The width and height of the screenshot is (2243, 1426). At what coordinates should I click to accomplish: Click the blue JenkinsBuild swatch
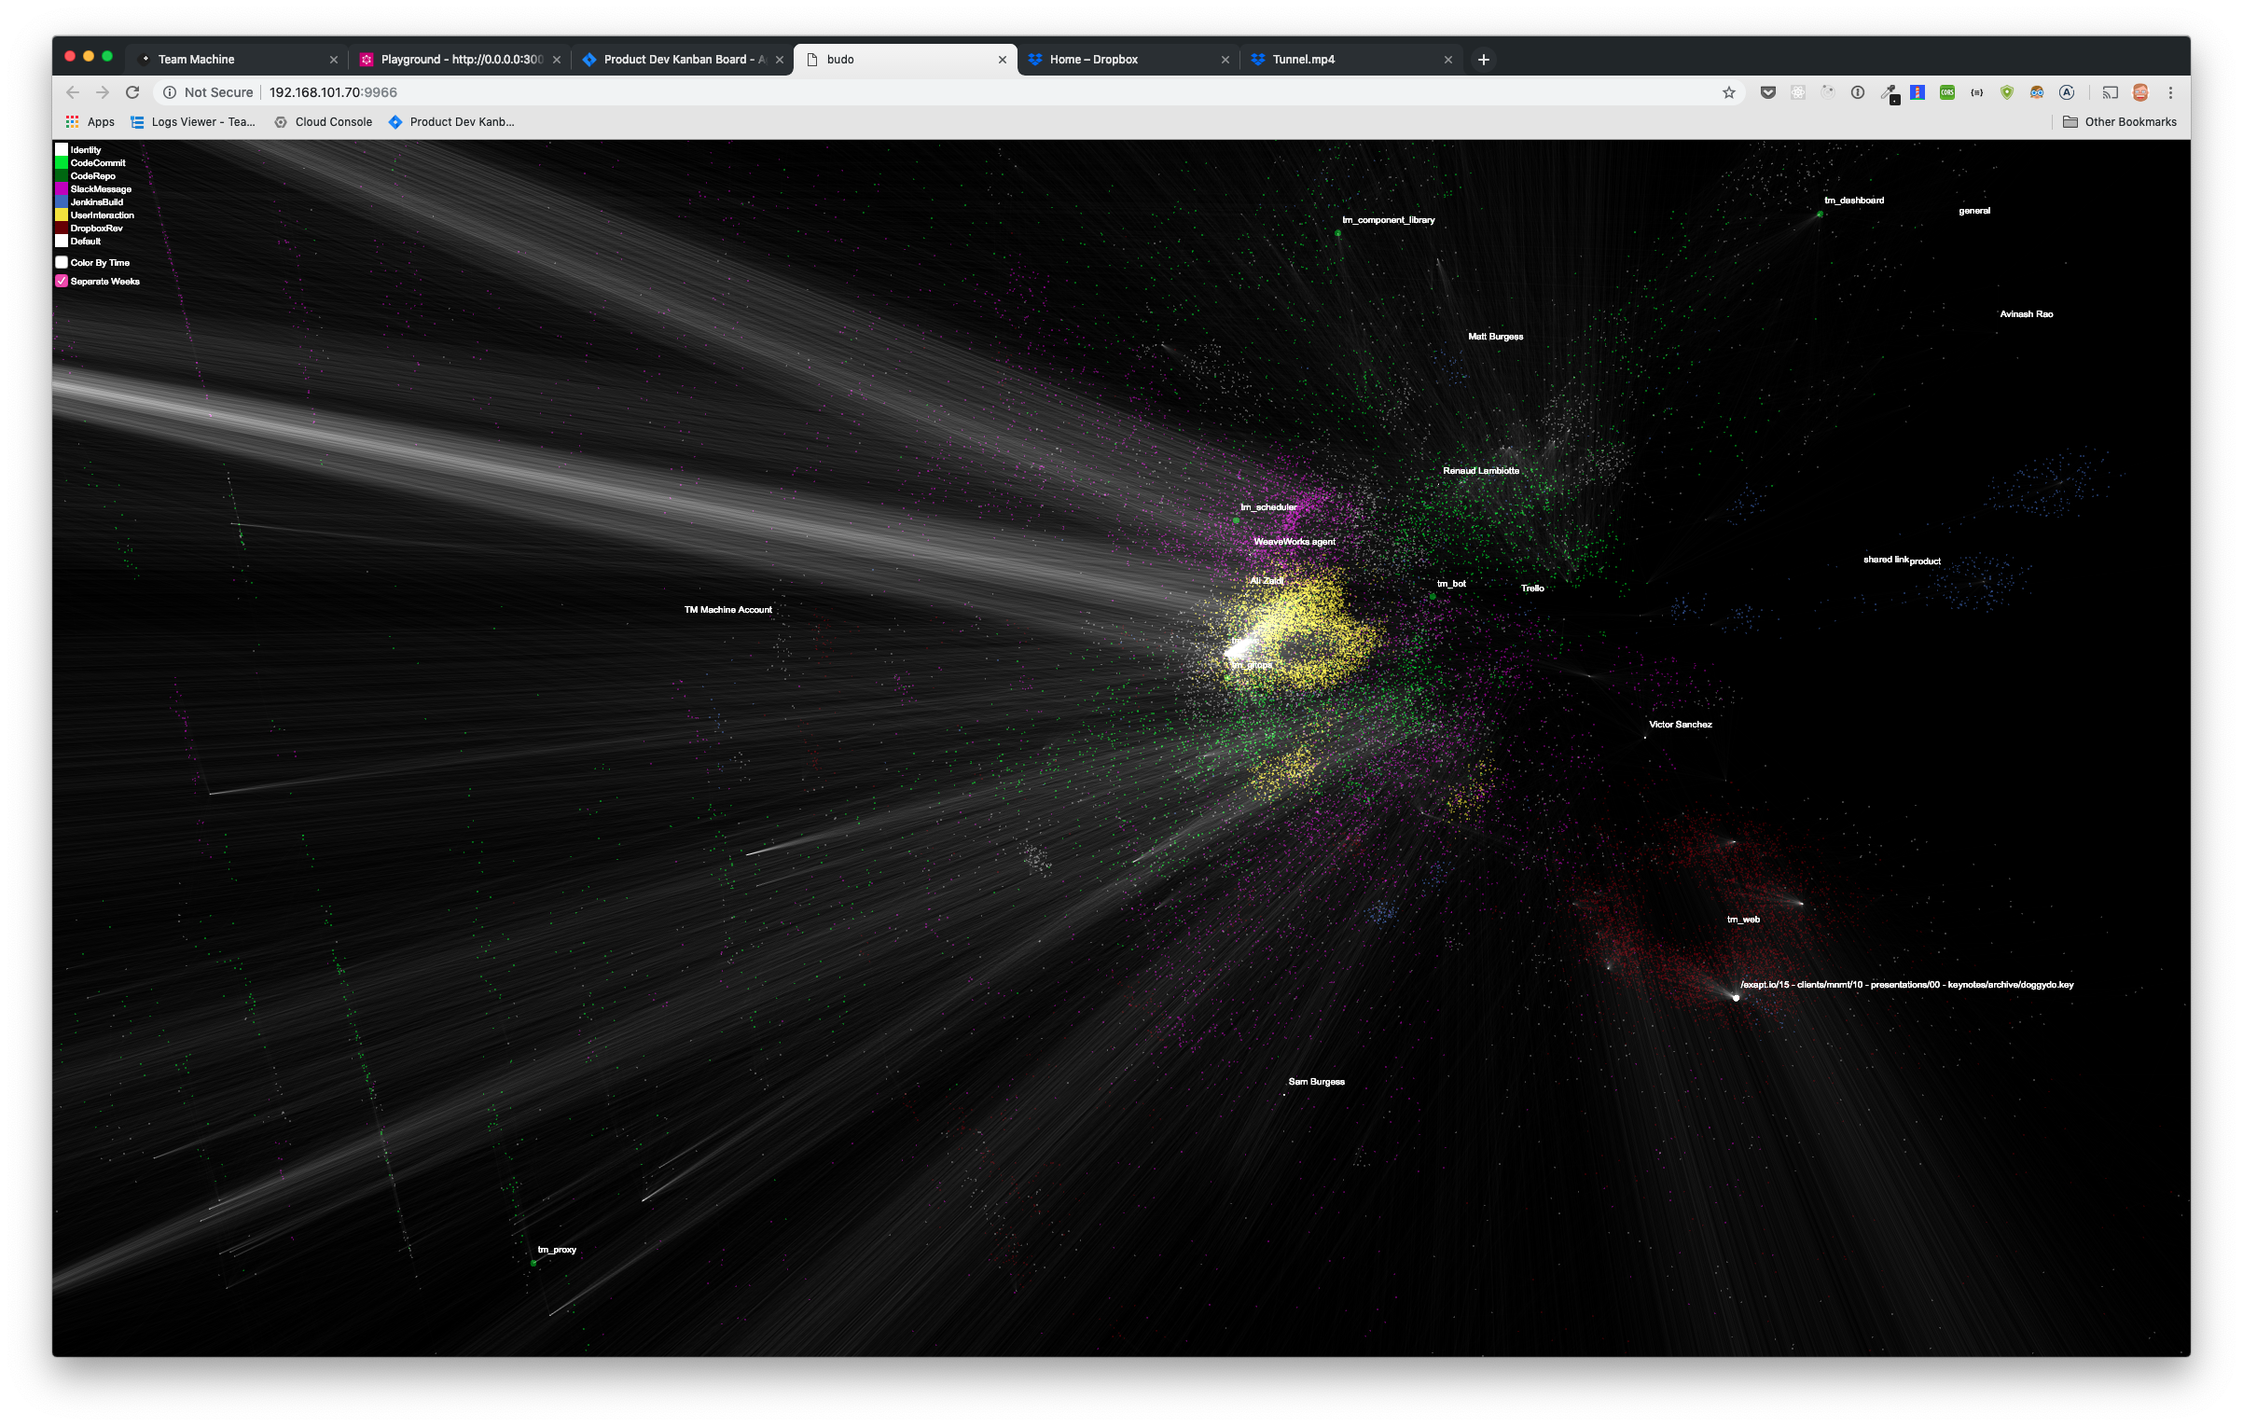(x=62, y=201)
